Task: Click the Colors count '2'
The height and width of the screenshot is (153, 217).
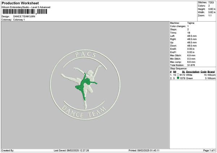Action: [209, 6]
